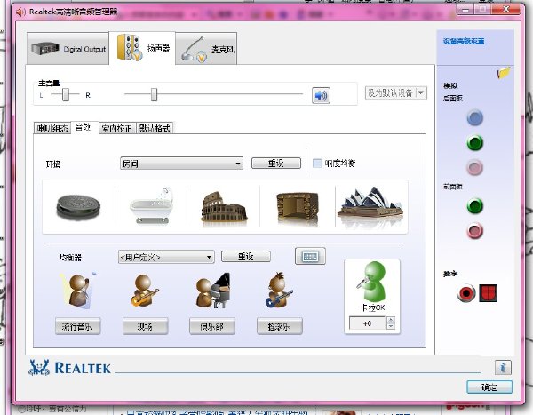This screenshot has height=415, width=533.
Task: Pick the Colosseum arena environment
Action: tap(224, 207)
